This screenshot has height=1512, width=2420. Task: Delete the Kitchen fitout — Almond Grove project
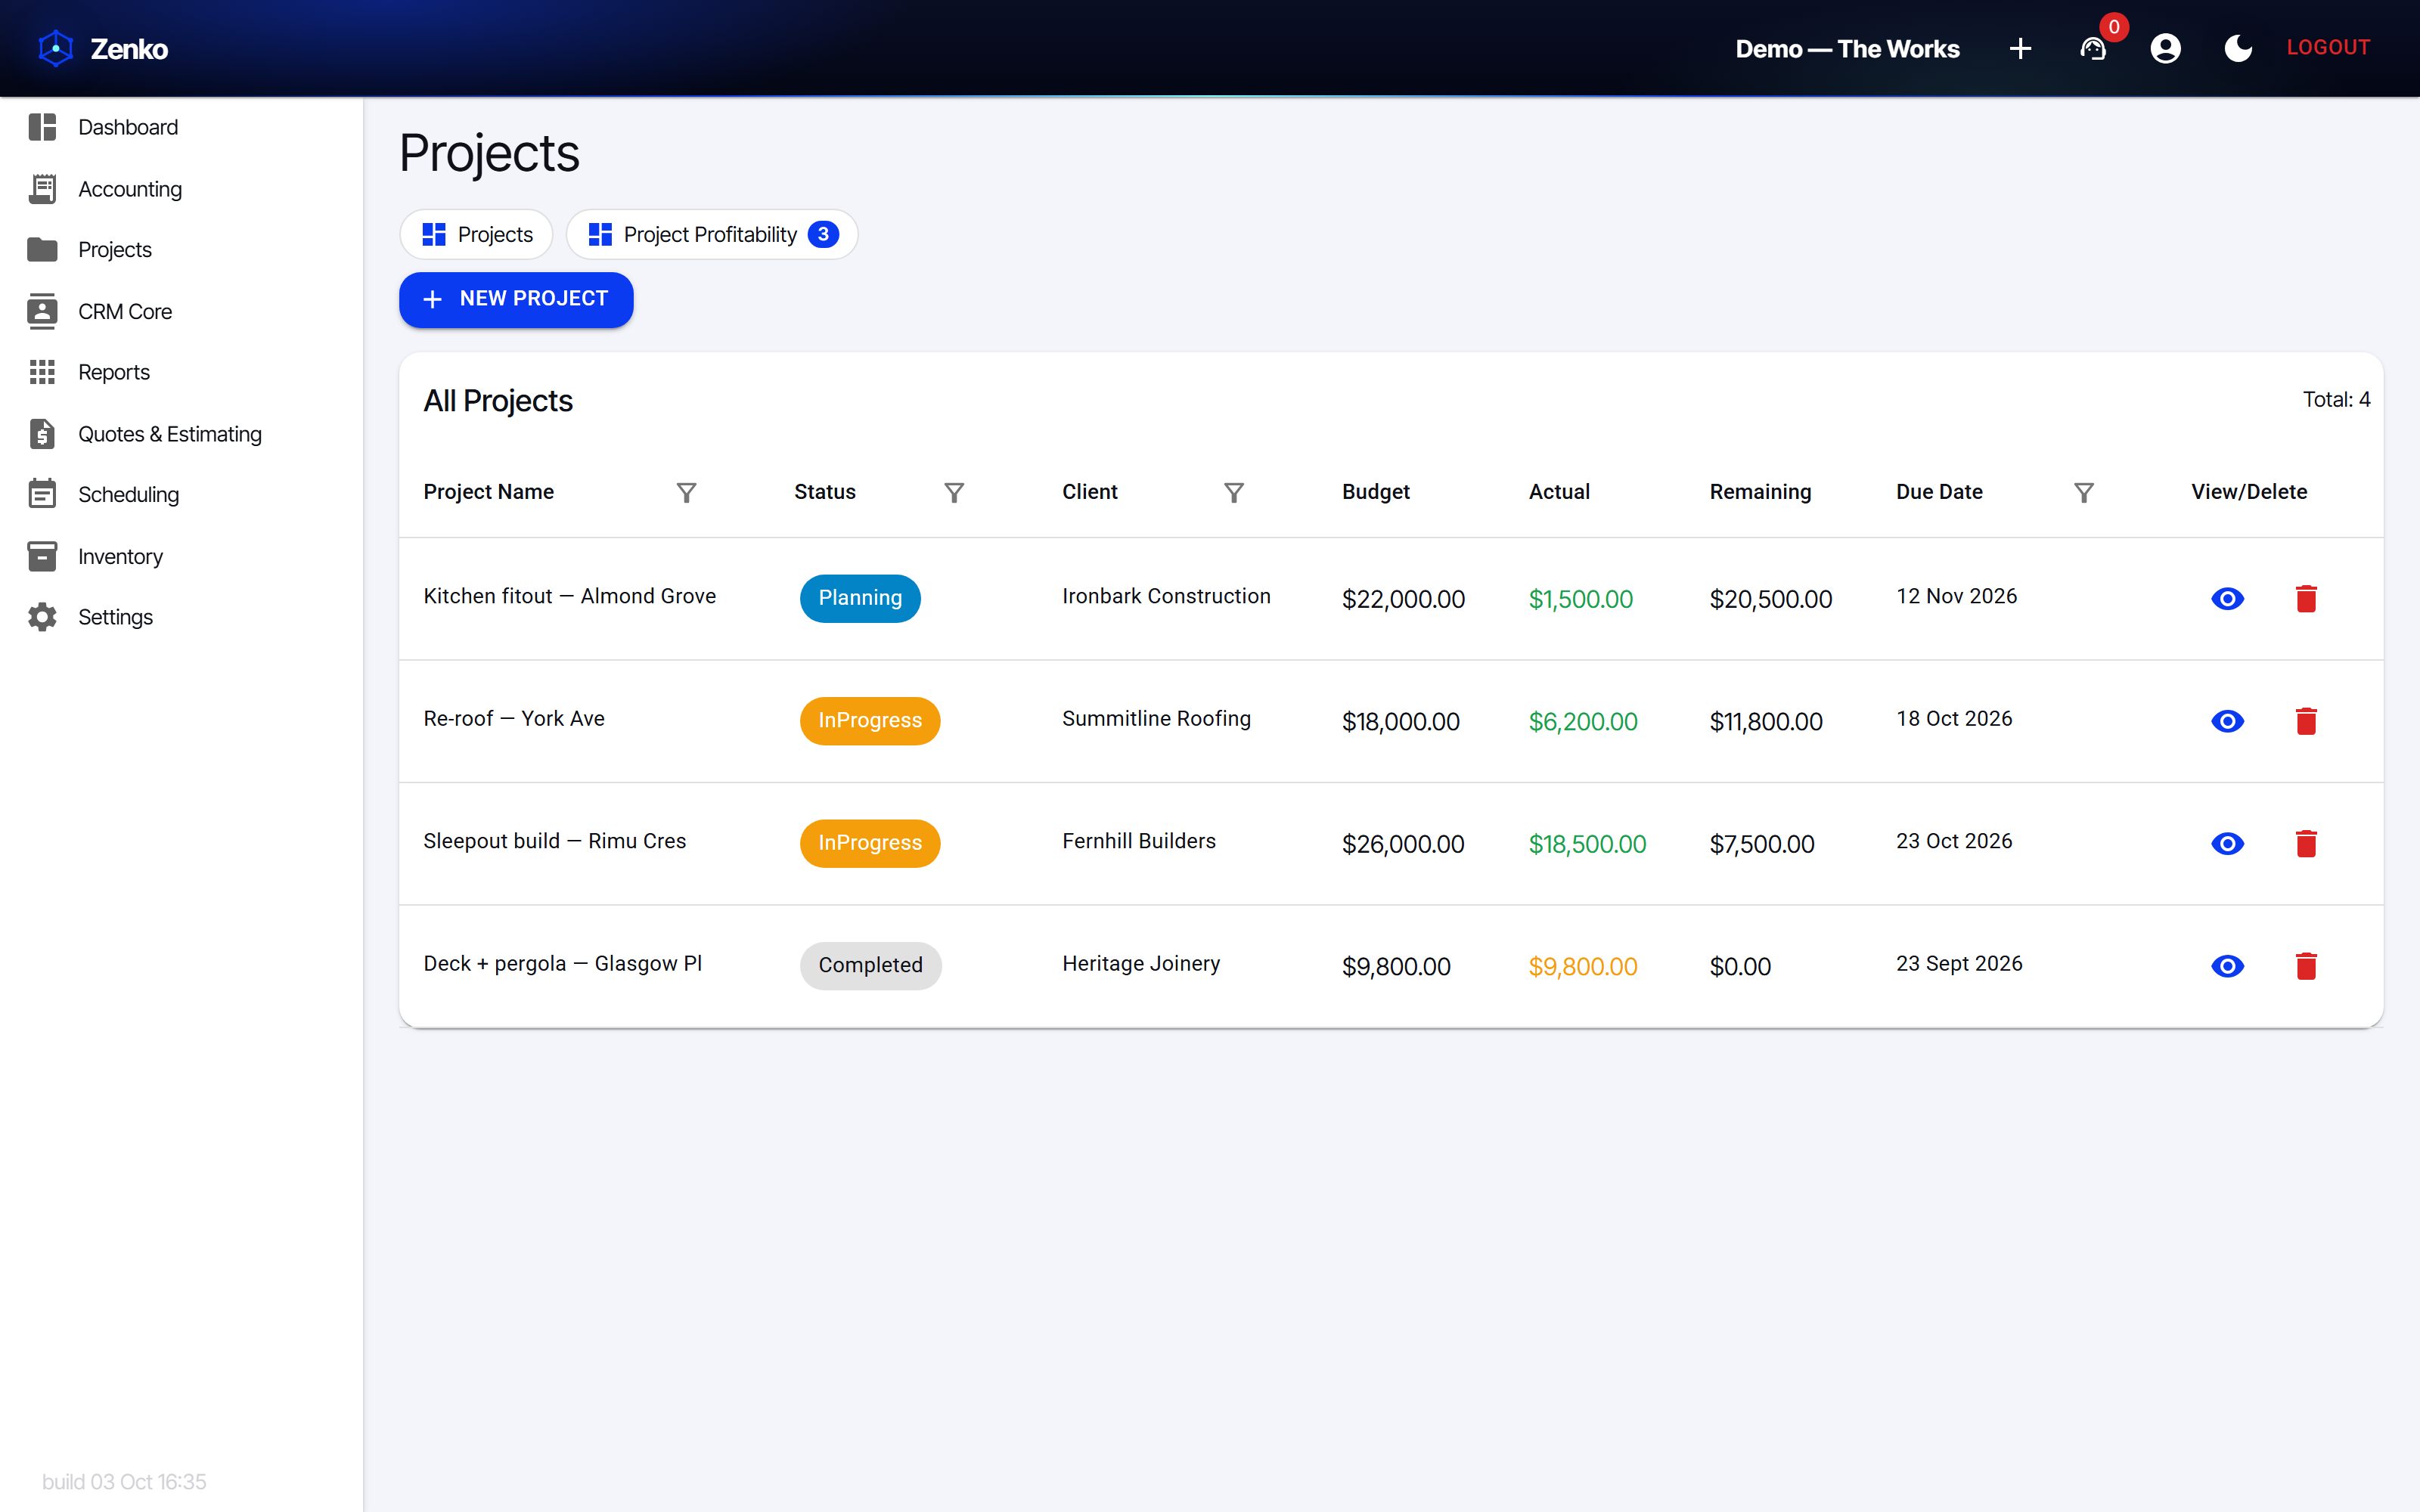[x=2306, y=598]
